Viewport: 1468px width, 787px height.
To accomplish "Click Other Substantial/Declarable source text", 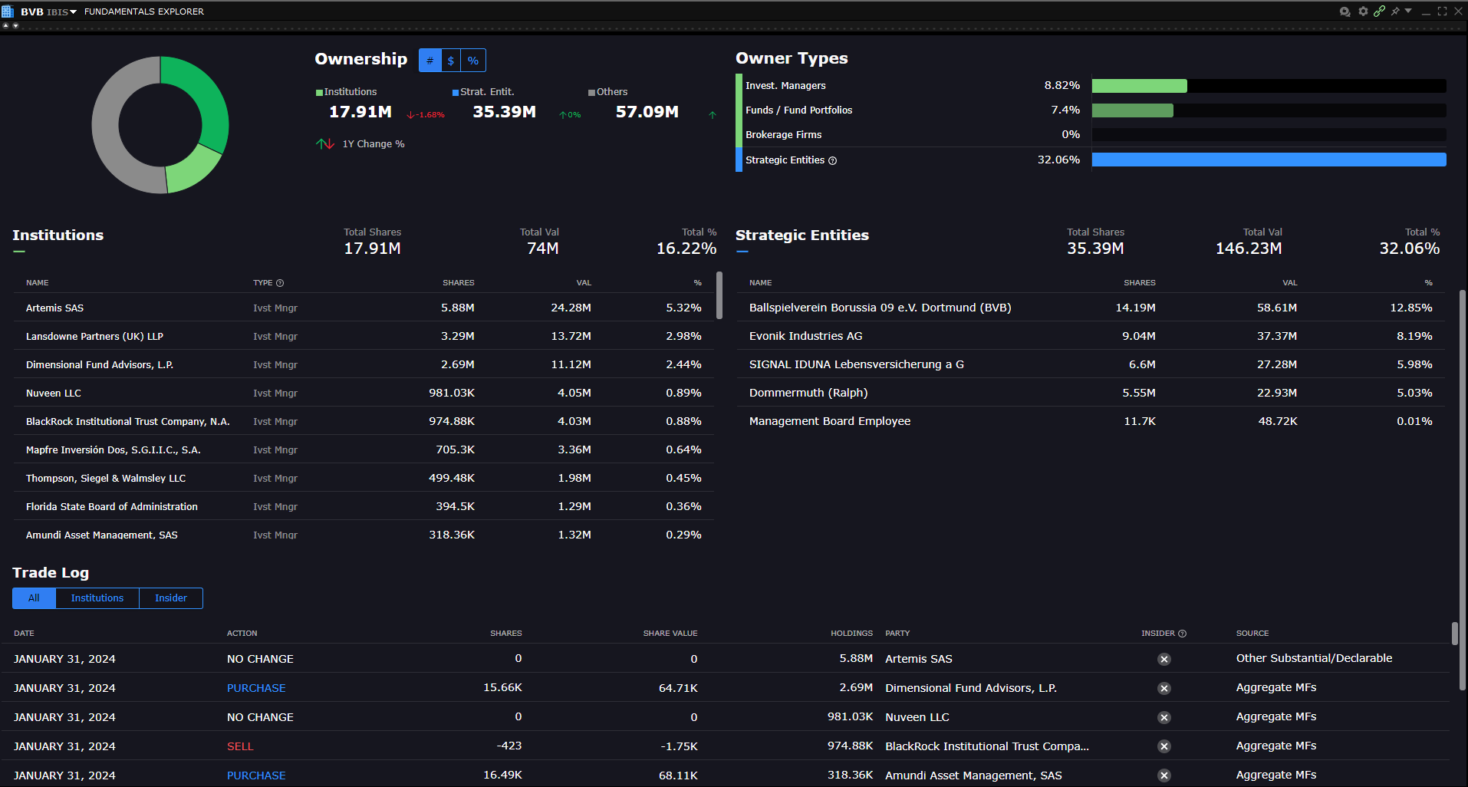I will 1314,658.
